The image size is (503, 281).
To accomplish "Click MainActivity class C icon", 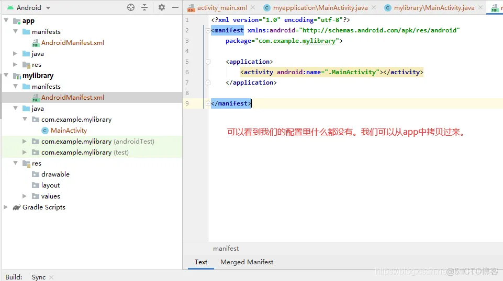I will 45,131.
